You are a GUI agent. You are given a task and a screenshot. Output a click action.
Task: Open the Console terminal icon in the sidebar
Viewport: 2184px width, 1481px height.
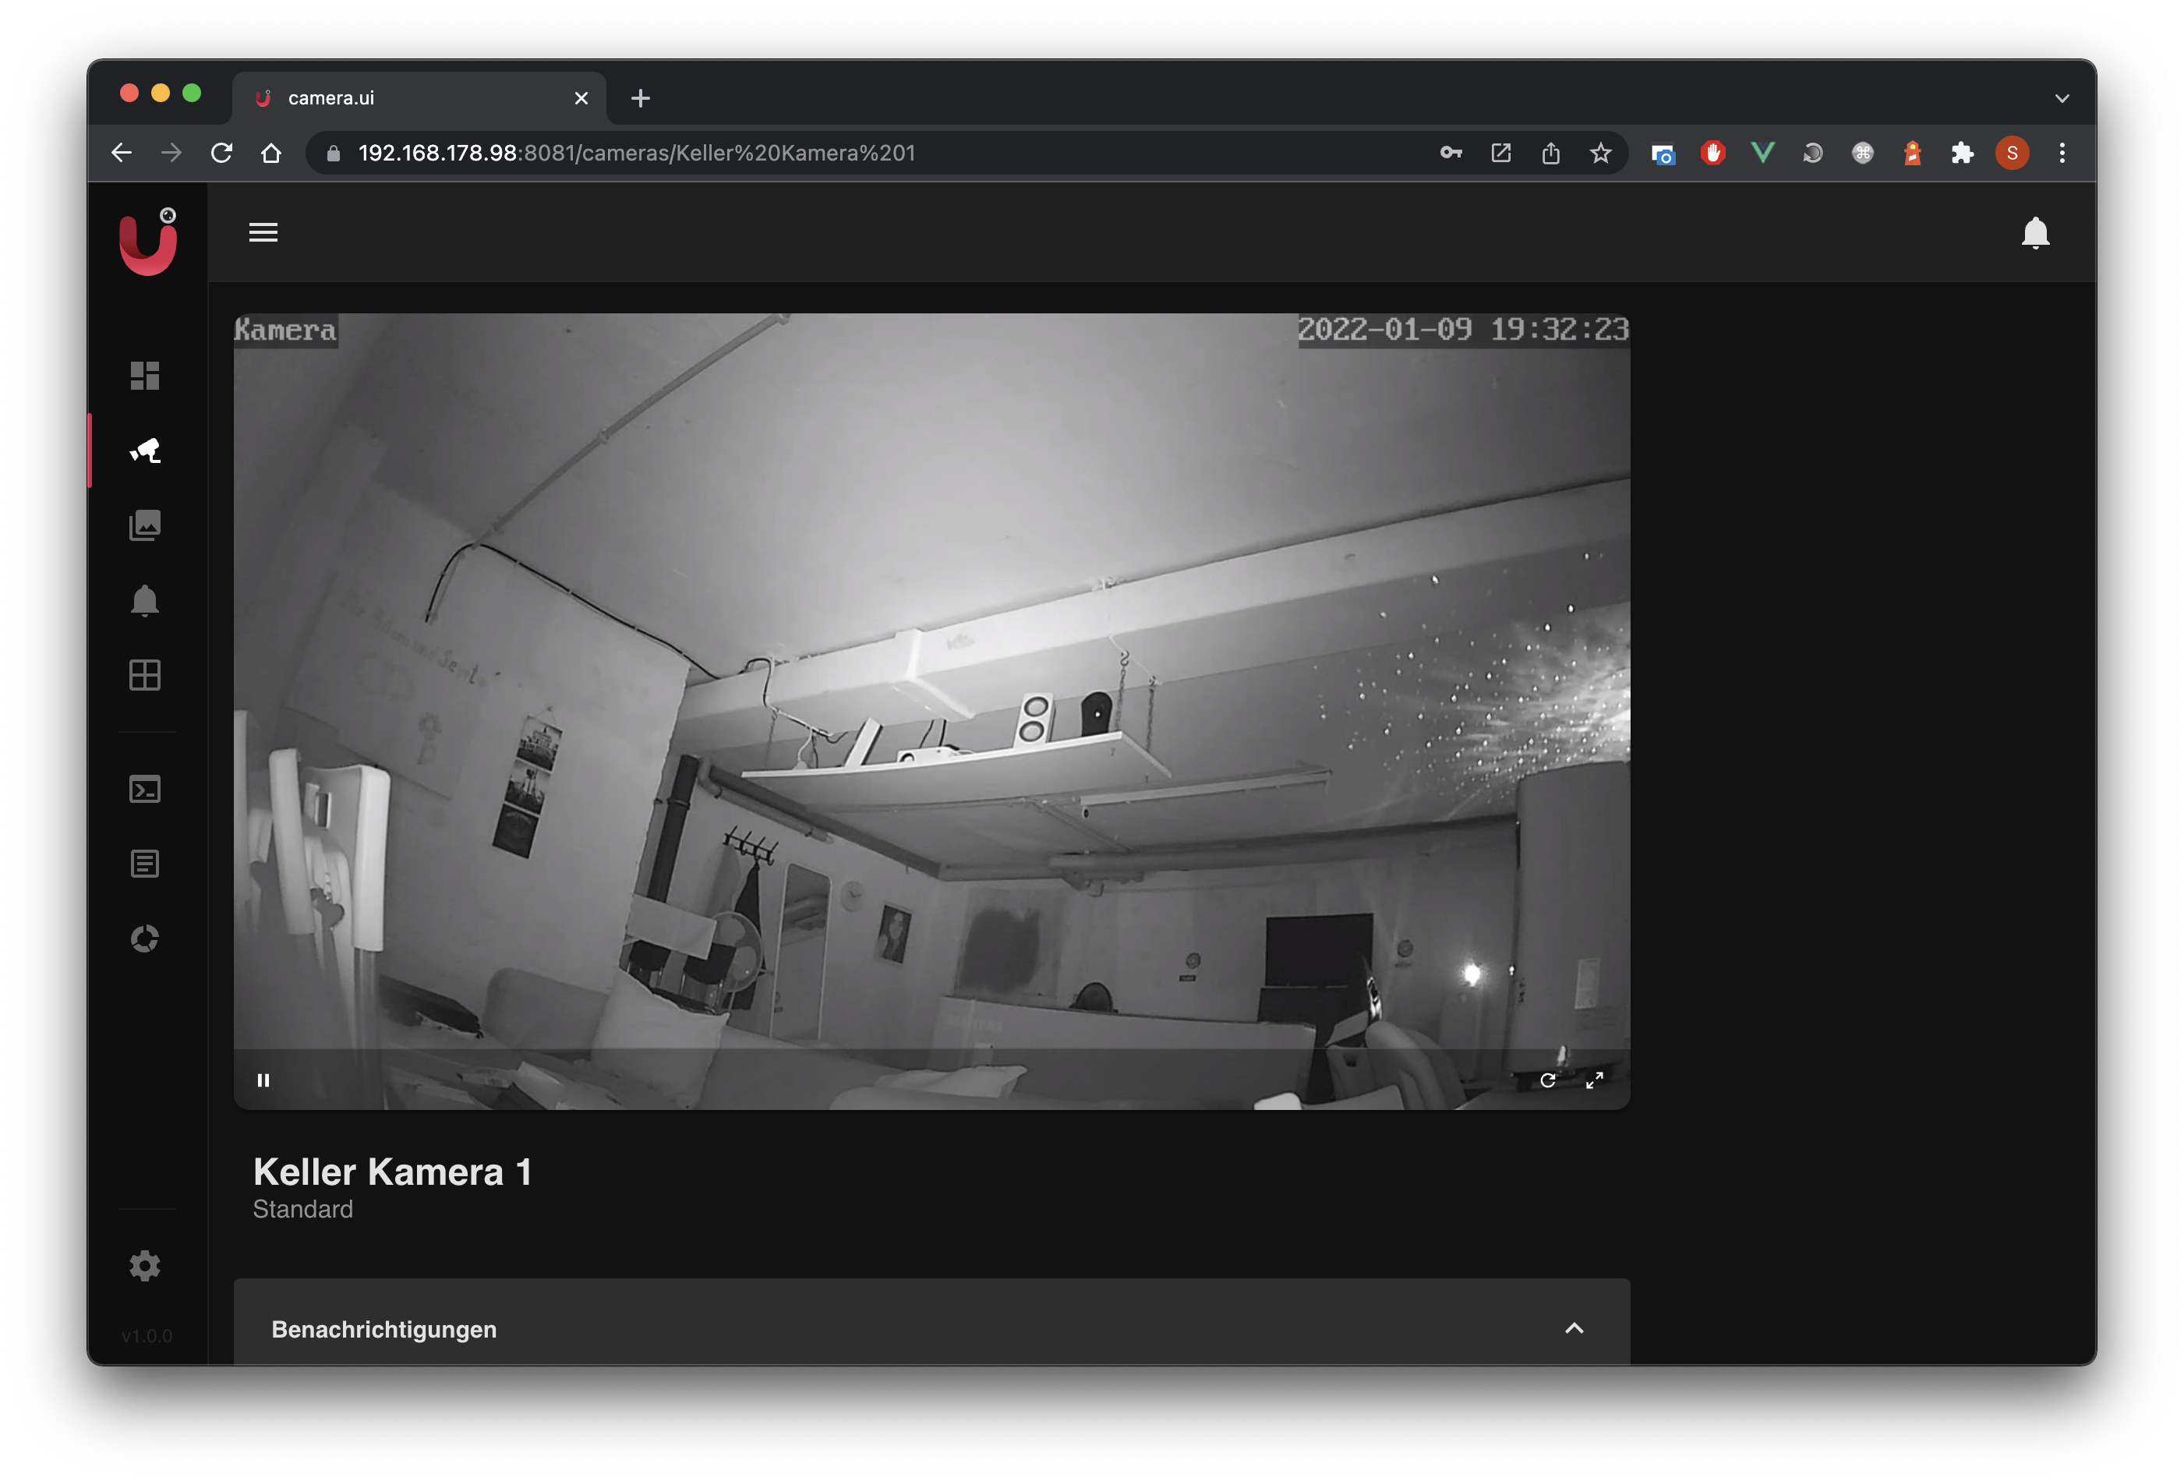point(145,790)
